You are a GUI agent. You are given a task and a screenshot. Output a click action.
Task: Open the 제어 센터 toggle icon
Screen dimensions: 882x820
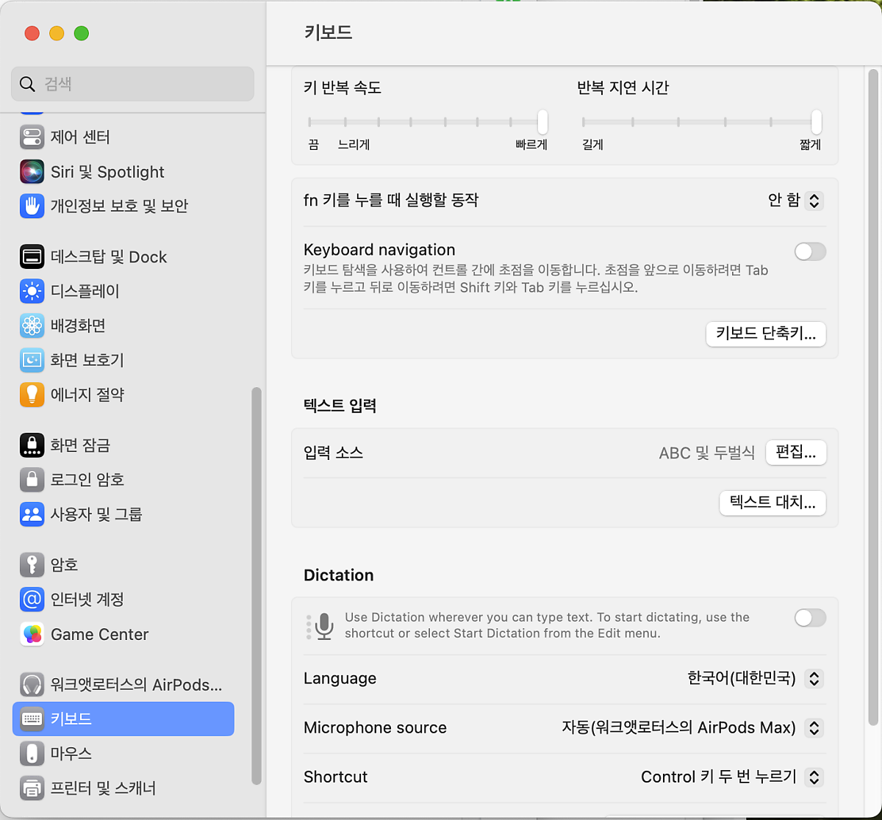coord(32,137)
